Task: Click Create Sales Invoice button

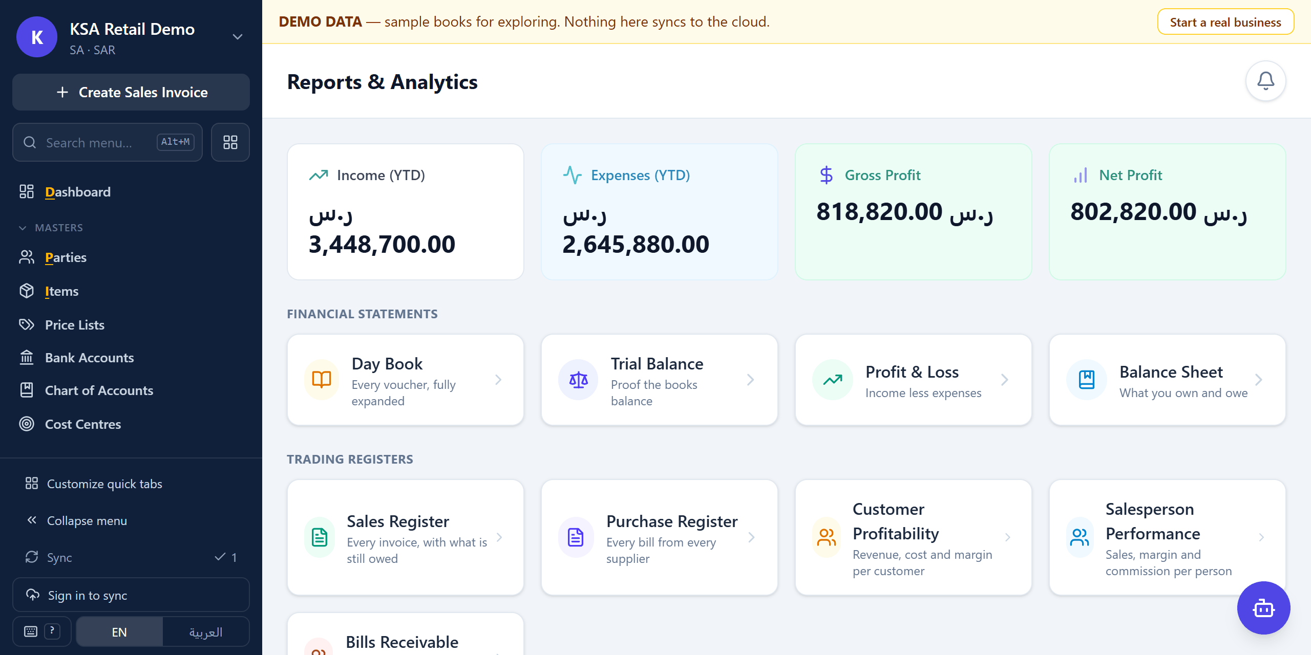Action: (x=131, y=92)
